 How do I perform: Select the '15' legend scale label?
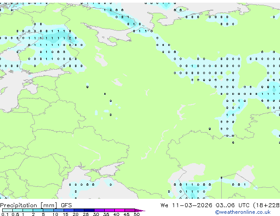65,214
